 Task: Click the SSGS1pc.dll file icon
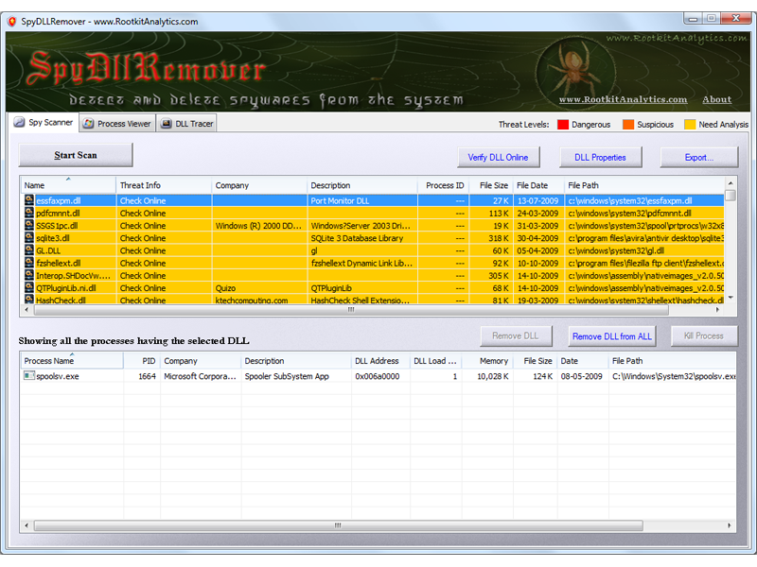tap(29, 226)
